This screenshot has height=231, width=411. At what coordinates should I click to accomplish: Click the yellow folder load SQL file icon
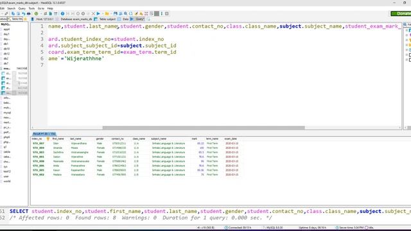coord(107,13)
